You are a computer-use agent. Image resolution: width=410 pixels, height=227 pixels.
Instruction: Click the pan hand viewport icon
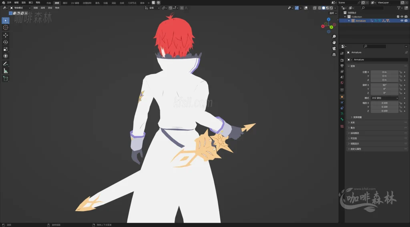[x=334, y=42]
